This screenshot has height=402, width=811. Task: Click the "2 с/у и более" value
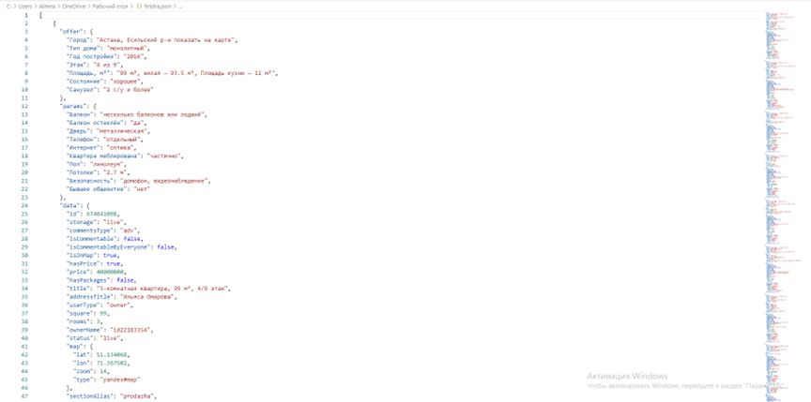127,89
